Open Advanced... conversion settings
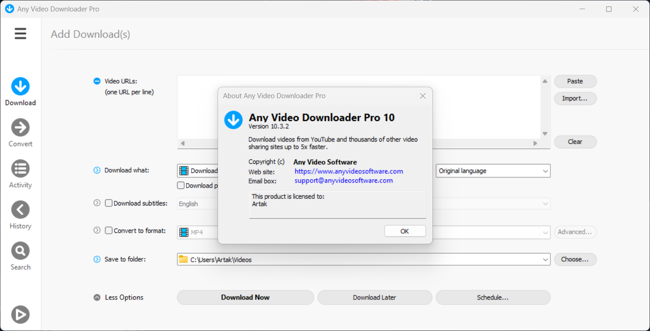The height and width of the screenshot is (331, 650). [x=575, y=232]
